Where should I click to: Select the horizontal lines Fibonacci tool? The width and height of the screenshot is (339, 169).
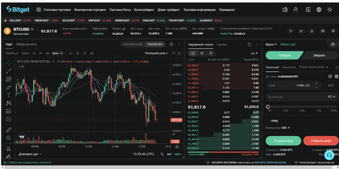(x=9, y=79)
